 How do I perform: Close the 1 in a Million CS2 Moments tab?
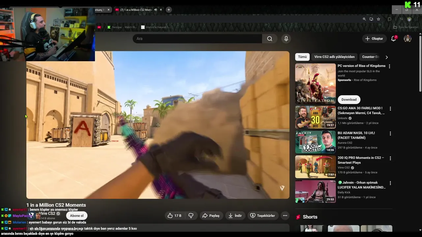(x=161, y=10)
